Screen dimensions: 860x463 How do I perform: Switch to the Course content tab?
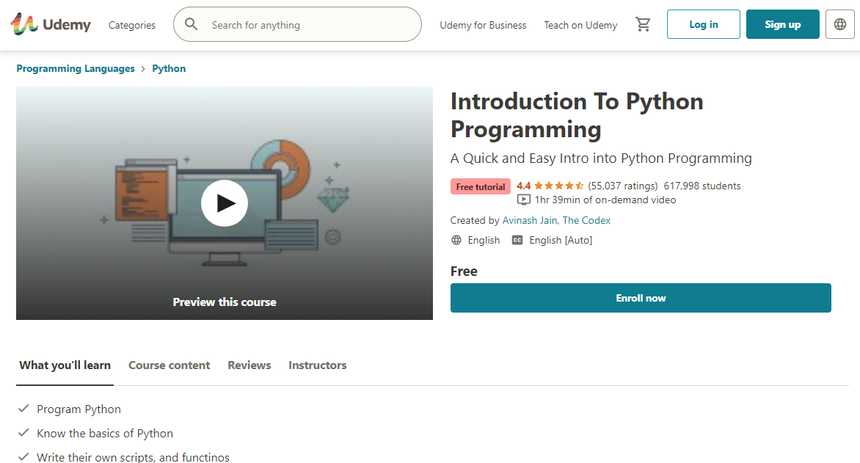click(x=169, y=365)
